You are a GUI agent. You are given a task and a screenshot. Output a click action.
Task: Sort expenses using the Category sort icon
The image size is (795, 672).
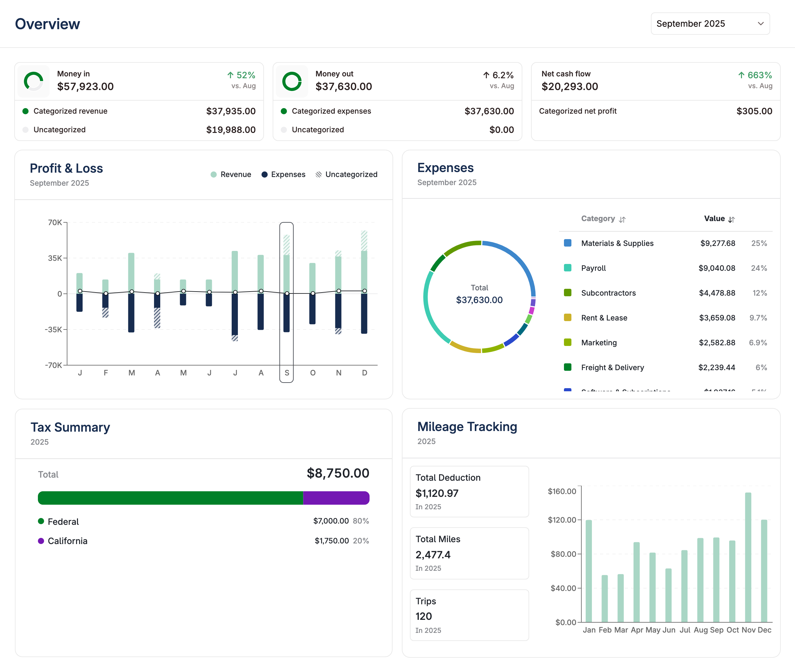(x=622, y=220)
